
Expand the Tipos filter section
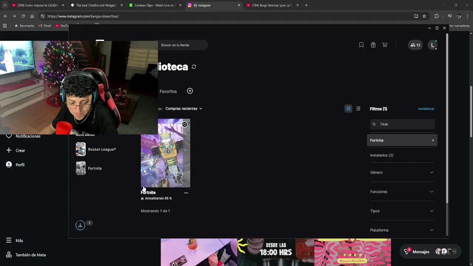(402, 211)
